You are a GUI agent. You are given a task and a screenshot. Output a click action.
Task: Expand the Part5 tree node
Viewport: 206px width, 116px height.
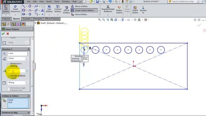(x=35, y=23)
